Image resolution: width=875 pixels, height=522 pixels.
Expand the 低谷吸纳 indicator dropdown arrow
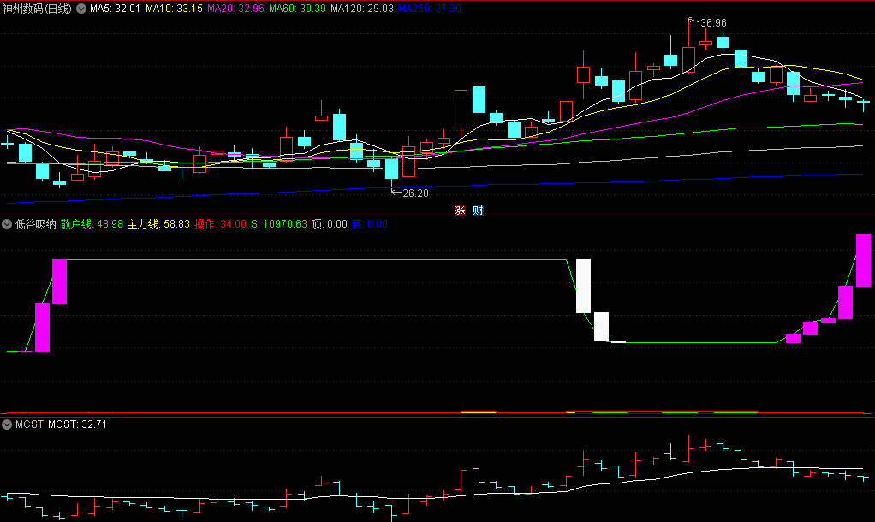click(7, 224)
